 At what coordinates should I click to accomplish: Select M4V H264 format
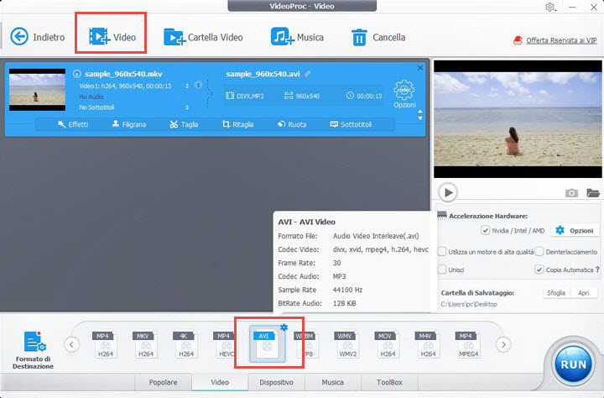pos(428,344)
